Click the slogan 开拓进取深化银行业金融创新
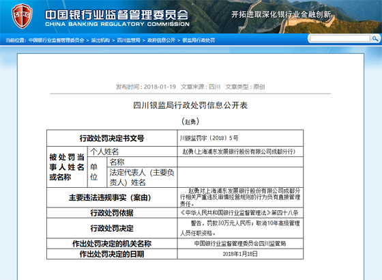 pos(281,14)
